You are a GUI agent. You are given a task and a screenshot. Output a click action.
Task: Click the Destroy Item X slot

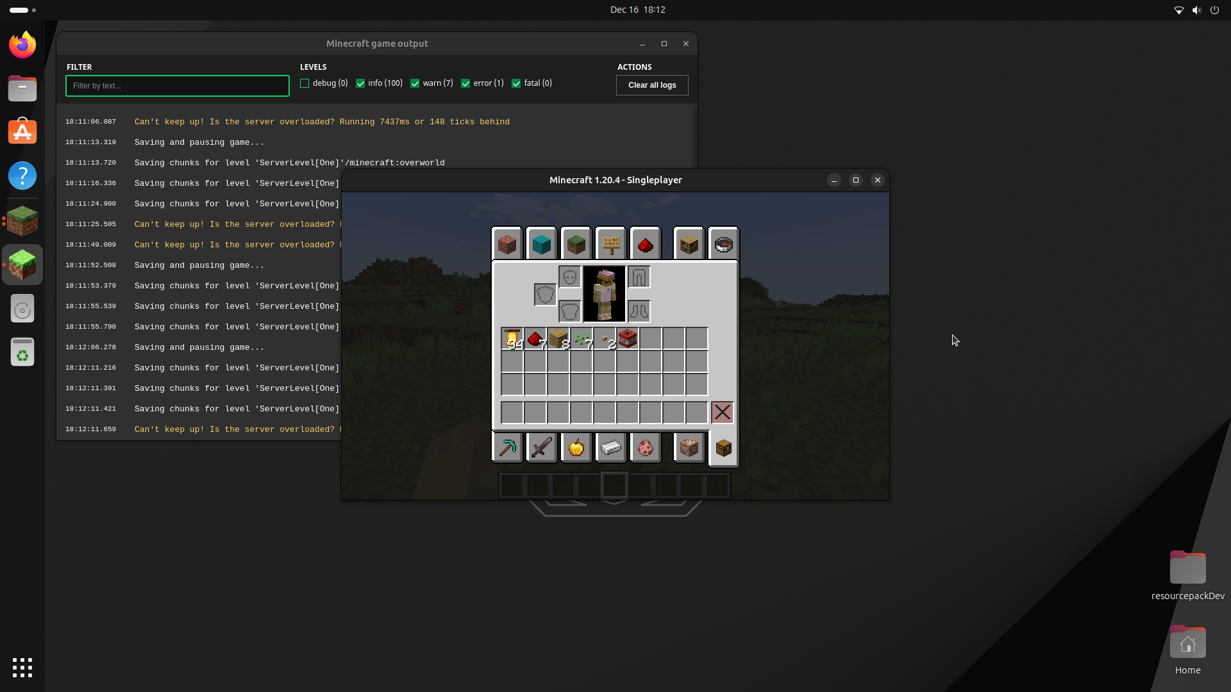pos(723,413)
